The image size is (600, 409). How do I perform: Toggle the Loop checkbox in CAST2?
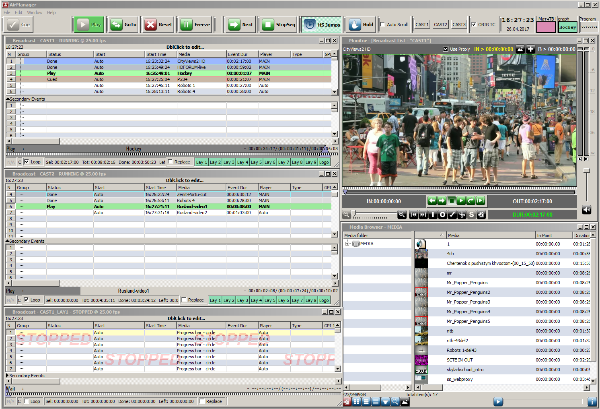(x=26, y=300)
